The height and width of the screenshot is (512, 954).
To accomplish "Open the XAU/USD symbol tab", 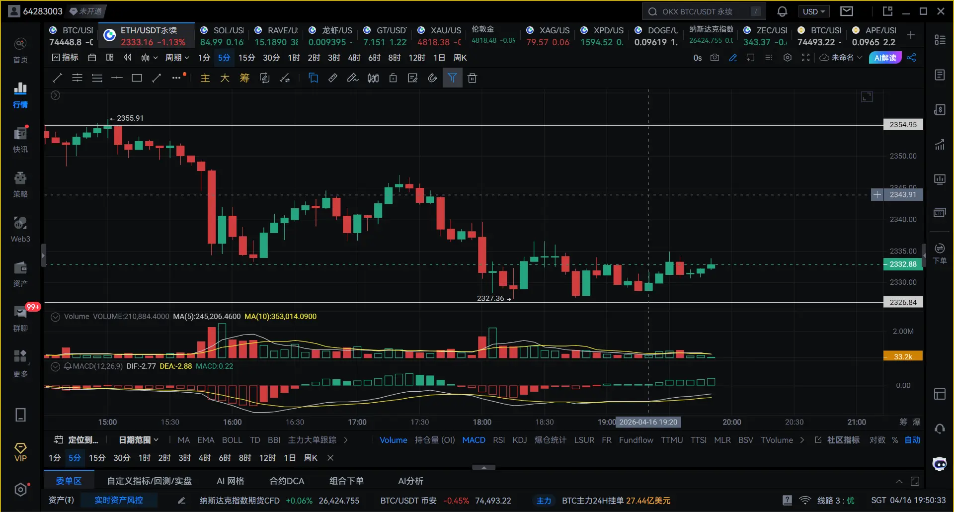I will pos(439,36).
